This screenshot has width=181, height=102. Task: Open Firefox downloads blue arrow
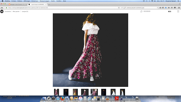pos(166,8)
